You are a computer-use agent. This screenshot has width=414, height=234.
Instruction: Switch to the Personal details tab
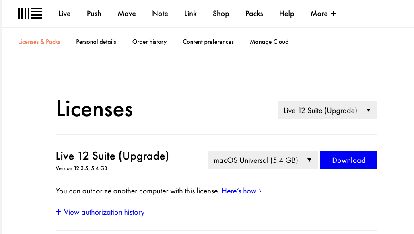tap(96, 42)
